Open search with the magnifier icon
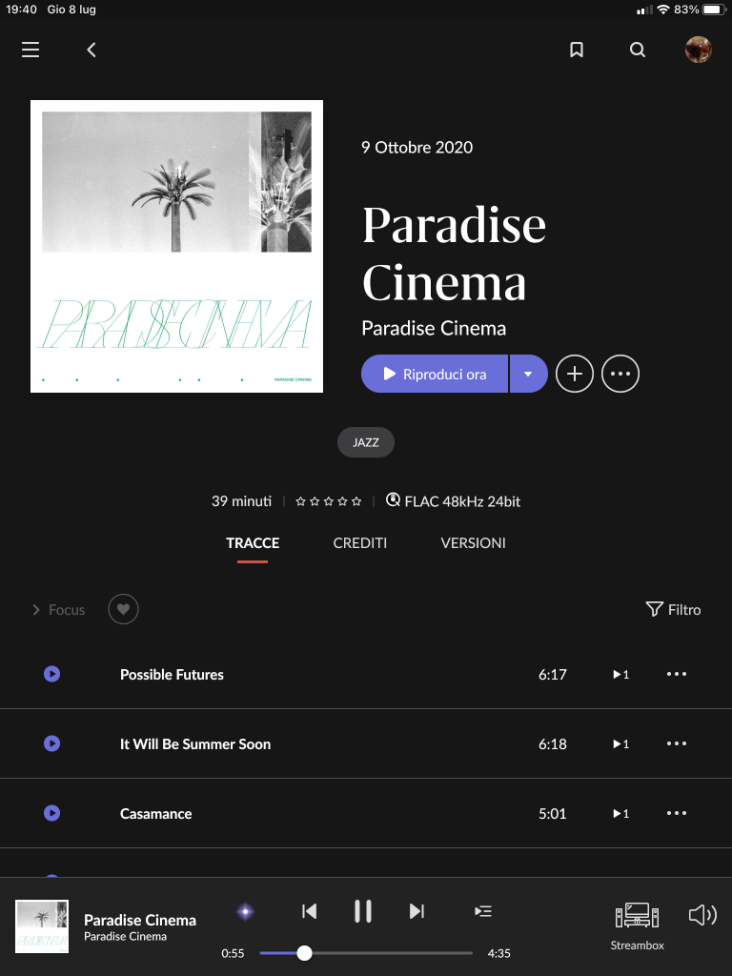 638,50
